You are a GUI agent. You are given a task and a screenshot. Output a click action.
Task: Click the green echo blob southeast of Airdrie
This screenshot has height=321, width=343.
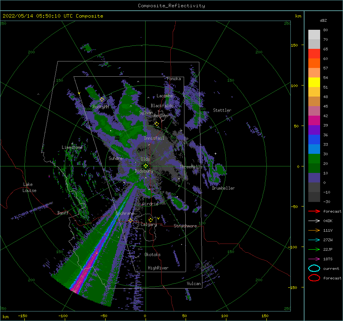[178, 203]
